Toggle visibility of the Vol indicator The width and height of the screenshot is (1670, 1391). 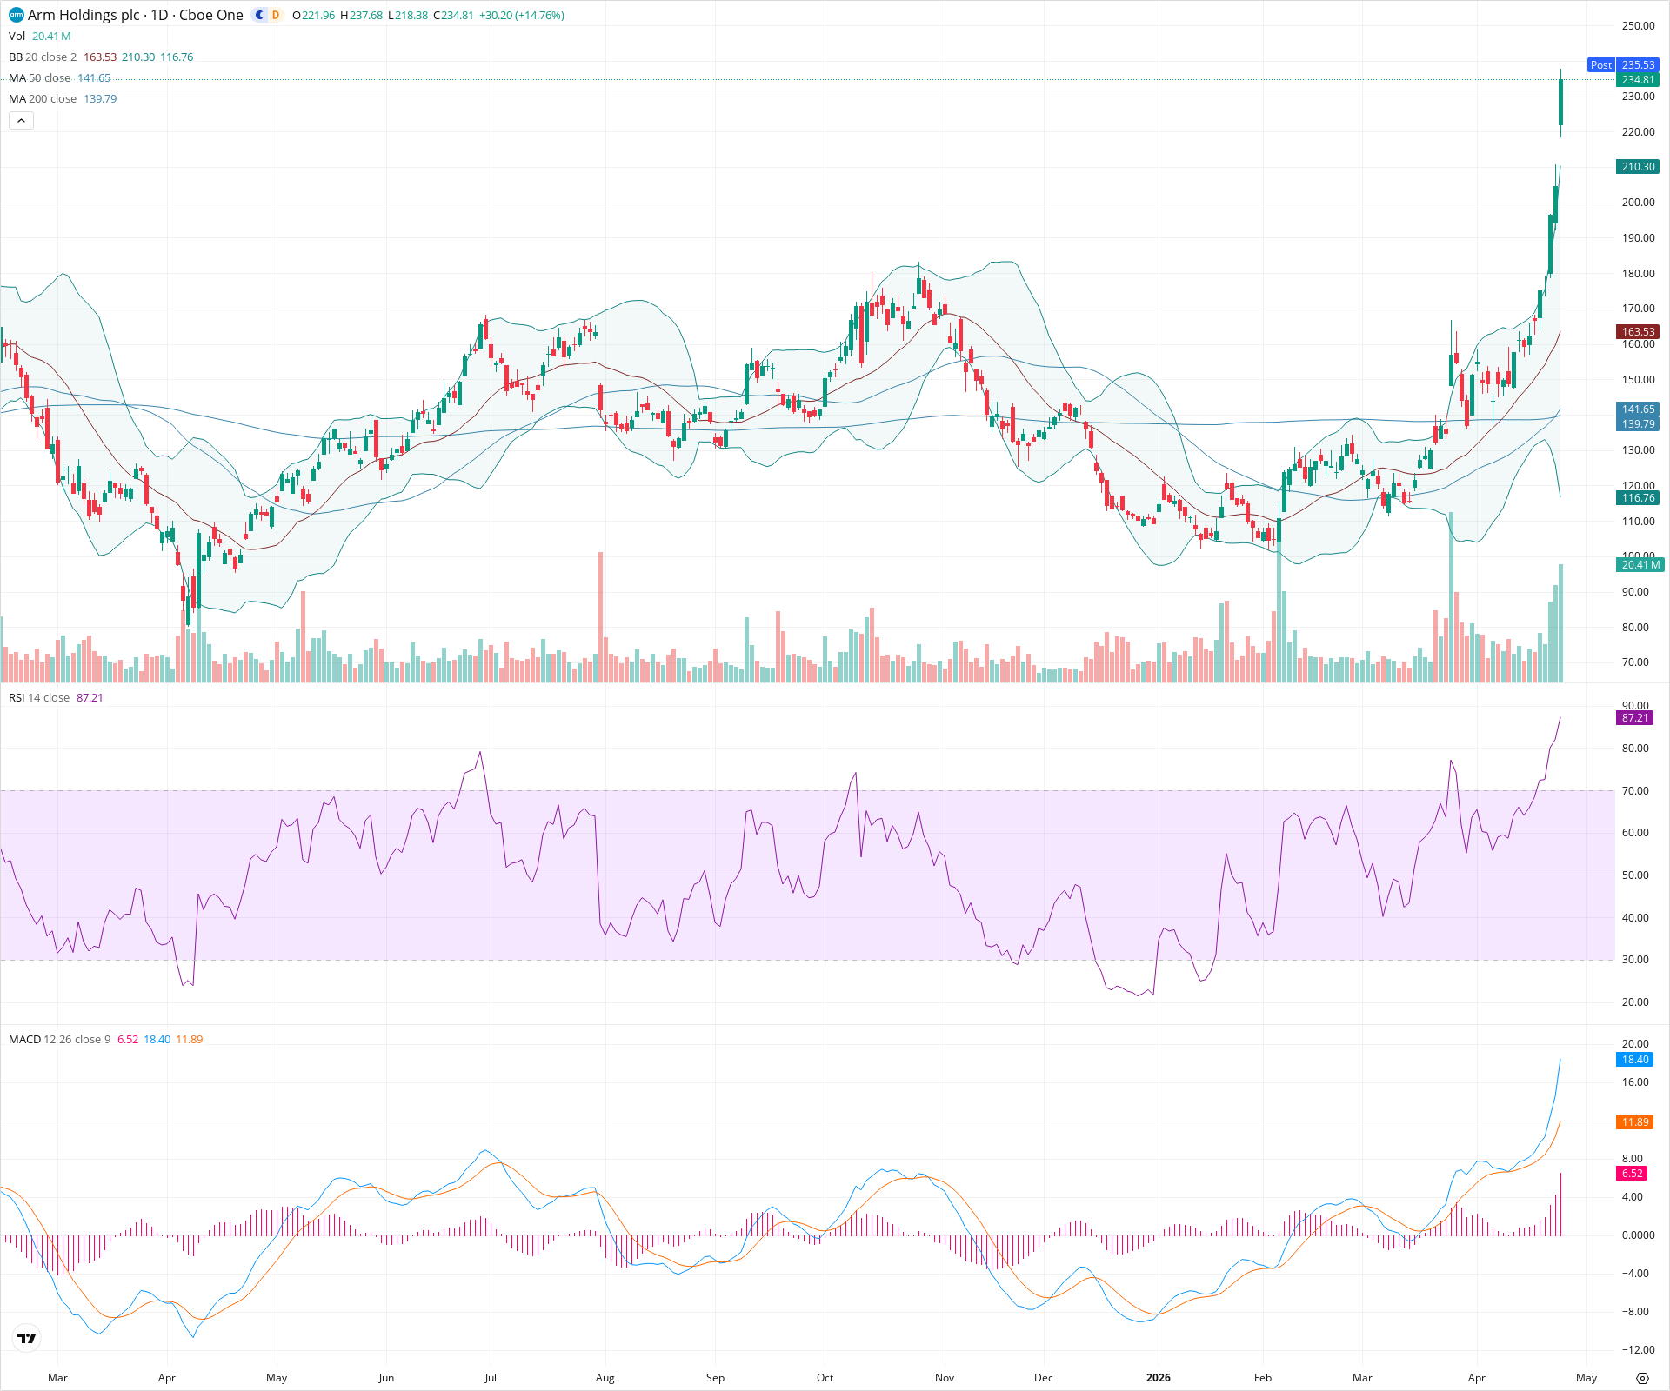pos(16,37)
